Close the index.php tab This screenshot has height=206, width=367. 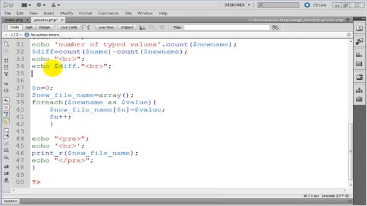[x=27, y=20]
